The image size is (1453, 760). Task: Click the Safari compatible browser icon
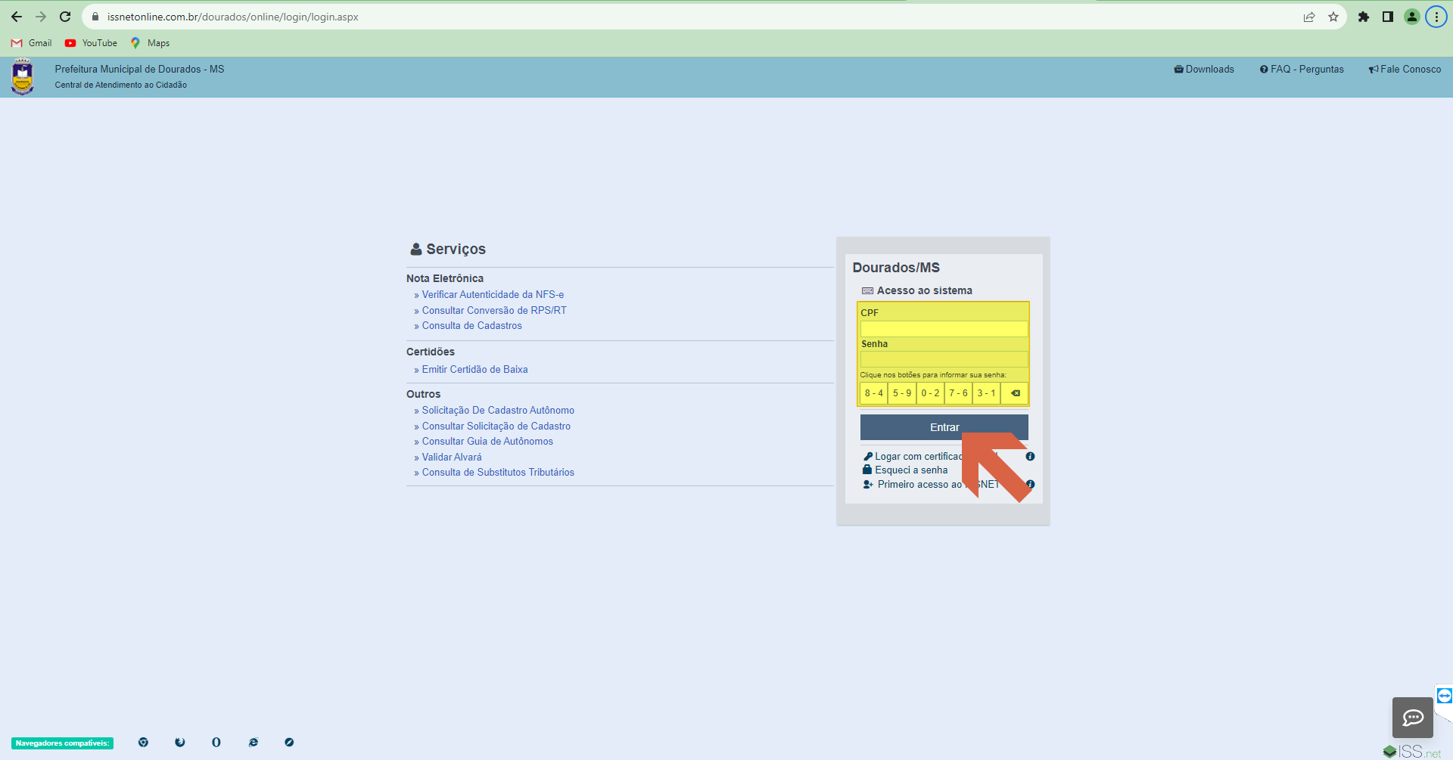tap(289, 743)
